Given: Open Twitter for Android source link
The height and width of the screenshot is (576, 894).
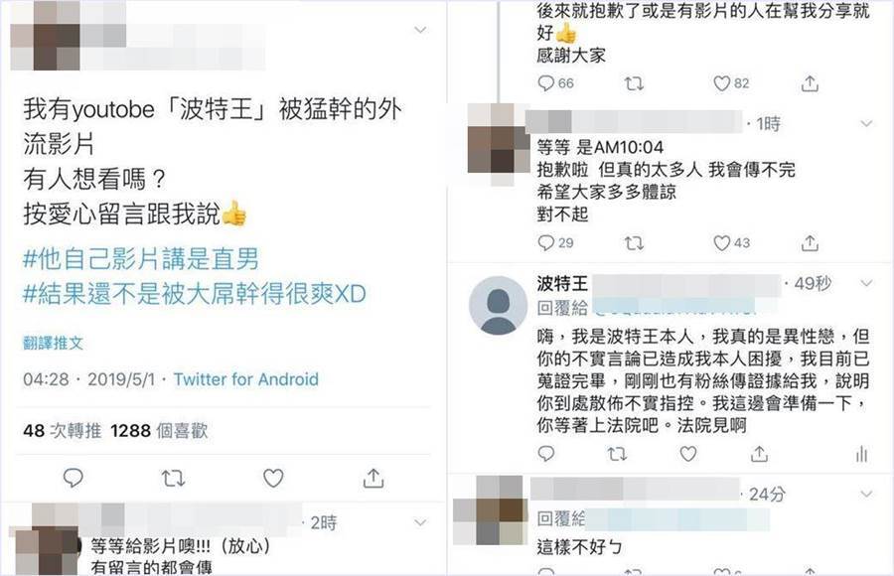Looking at the screenshot, I should (x=245, y=379).
